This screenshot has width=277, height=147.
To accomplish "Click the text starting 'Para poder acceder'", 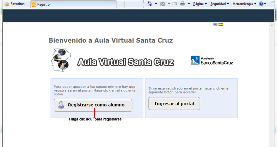I will tap(95, 90).
